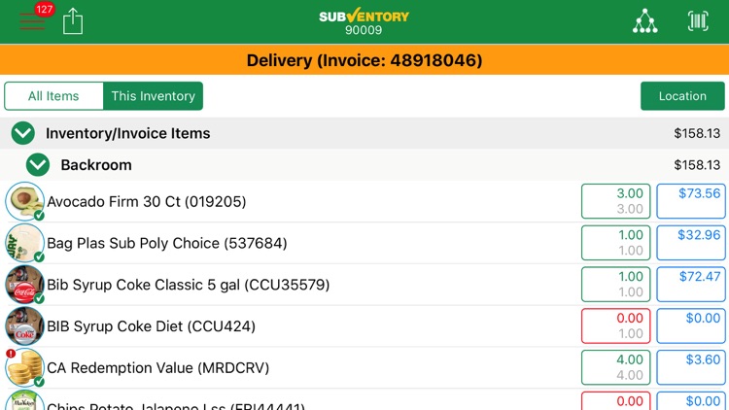Launch the barcode scanner icon
Screen dimensions: 729x410
click(x=698, y=21)
